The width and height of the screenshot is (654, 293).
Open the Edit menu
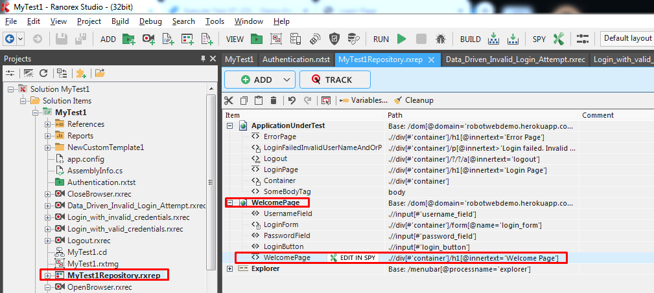[33, 21]
